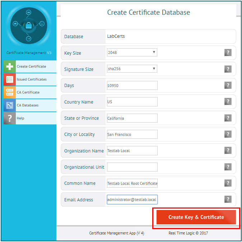Click the Signature Size field label

(79, 69)
